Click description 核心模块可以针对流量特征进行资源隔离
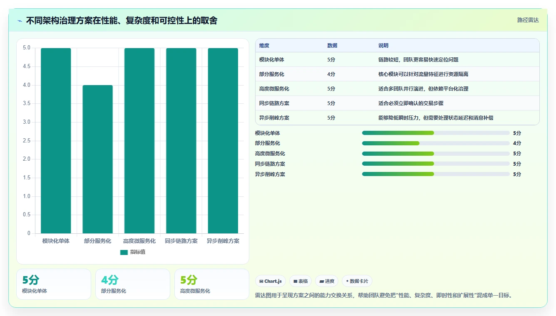556x316 pixels. pyautogui.click(x=423, y=74)
